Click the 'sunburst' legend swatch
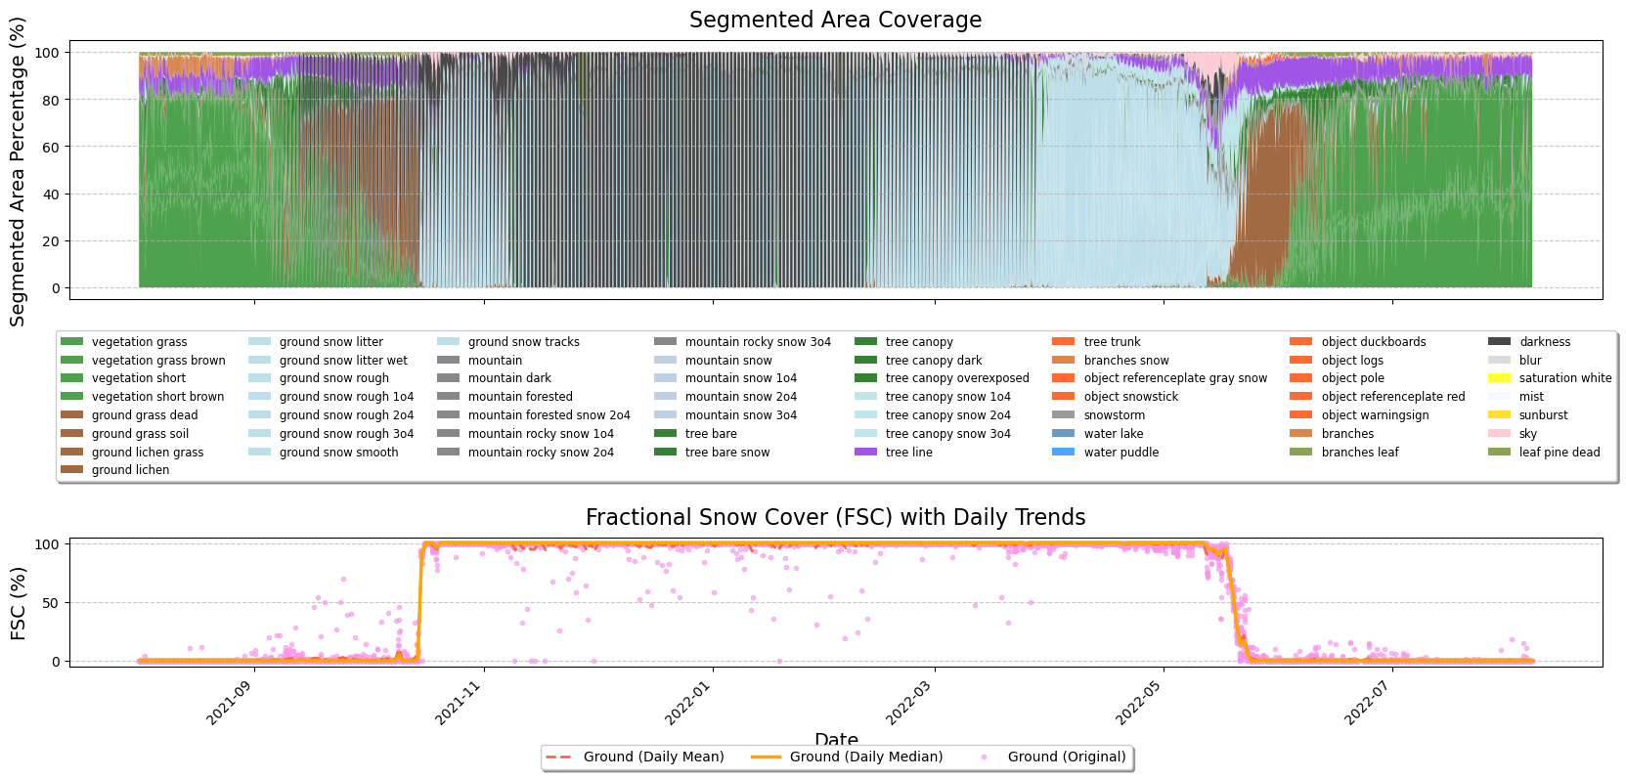Screen dimensions: 1626x779 tap(1499, 414)
